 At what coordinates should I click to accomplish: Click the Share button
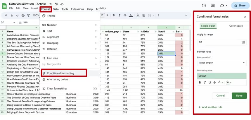(240, 6)
